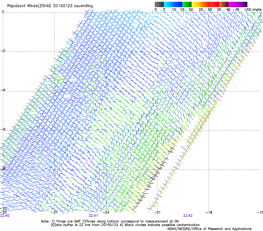Screen dimensions: 263x231
Task: Click the red 30-35 knots legend swatch
Action: [215, 4]
